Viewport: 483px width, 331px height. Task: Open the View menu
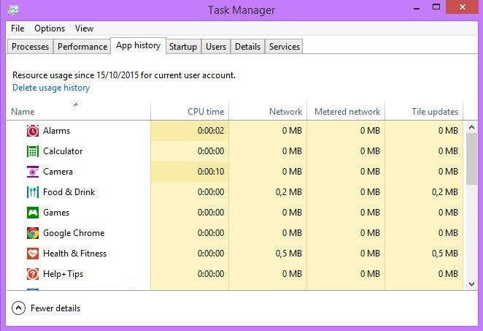pyautogui.click(x=84, y=28)
